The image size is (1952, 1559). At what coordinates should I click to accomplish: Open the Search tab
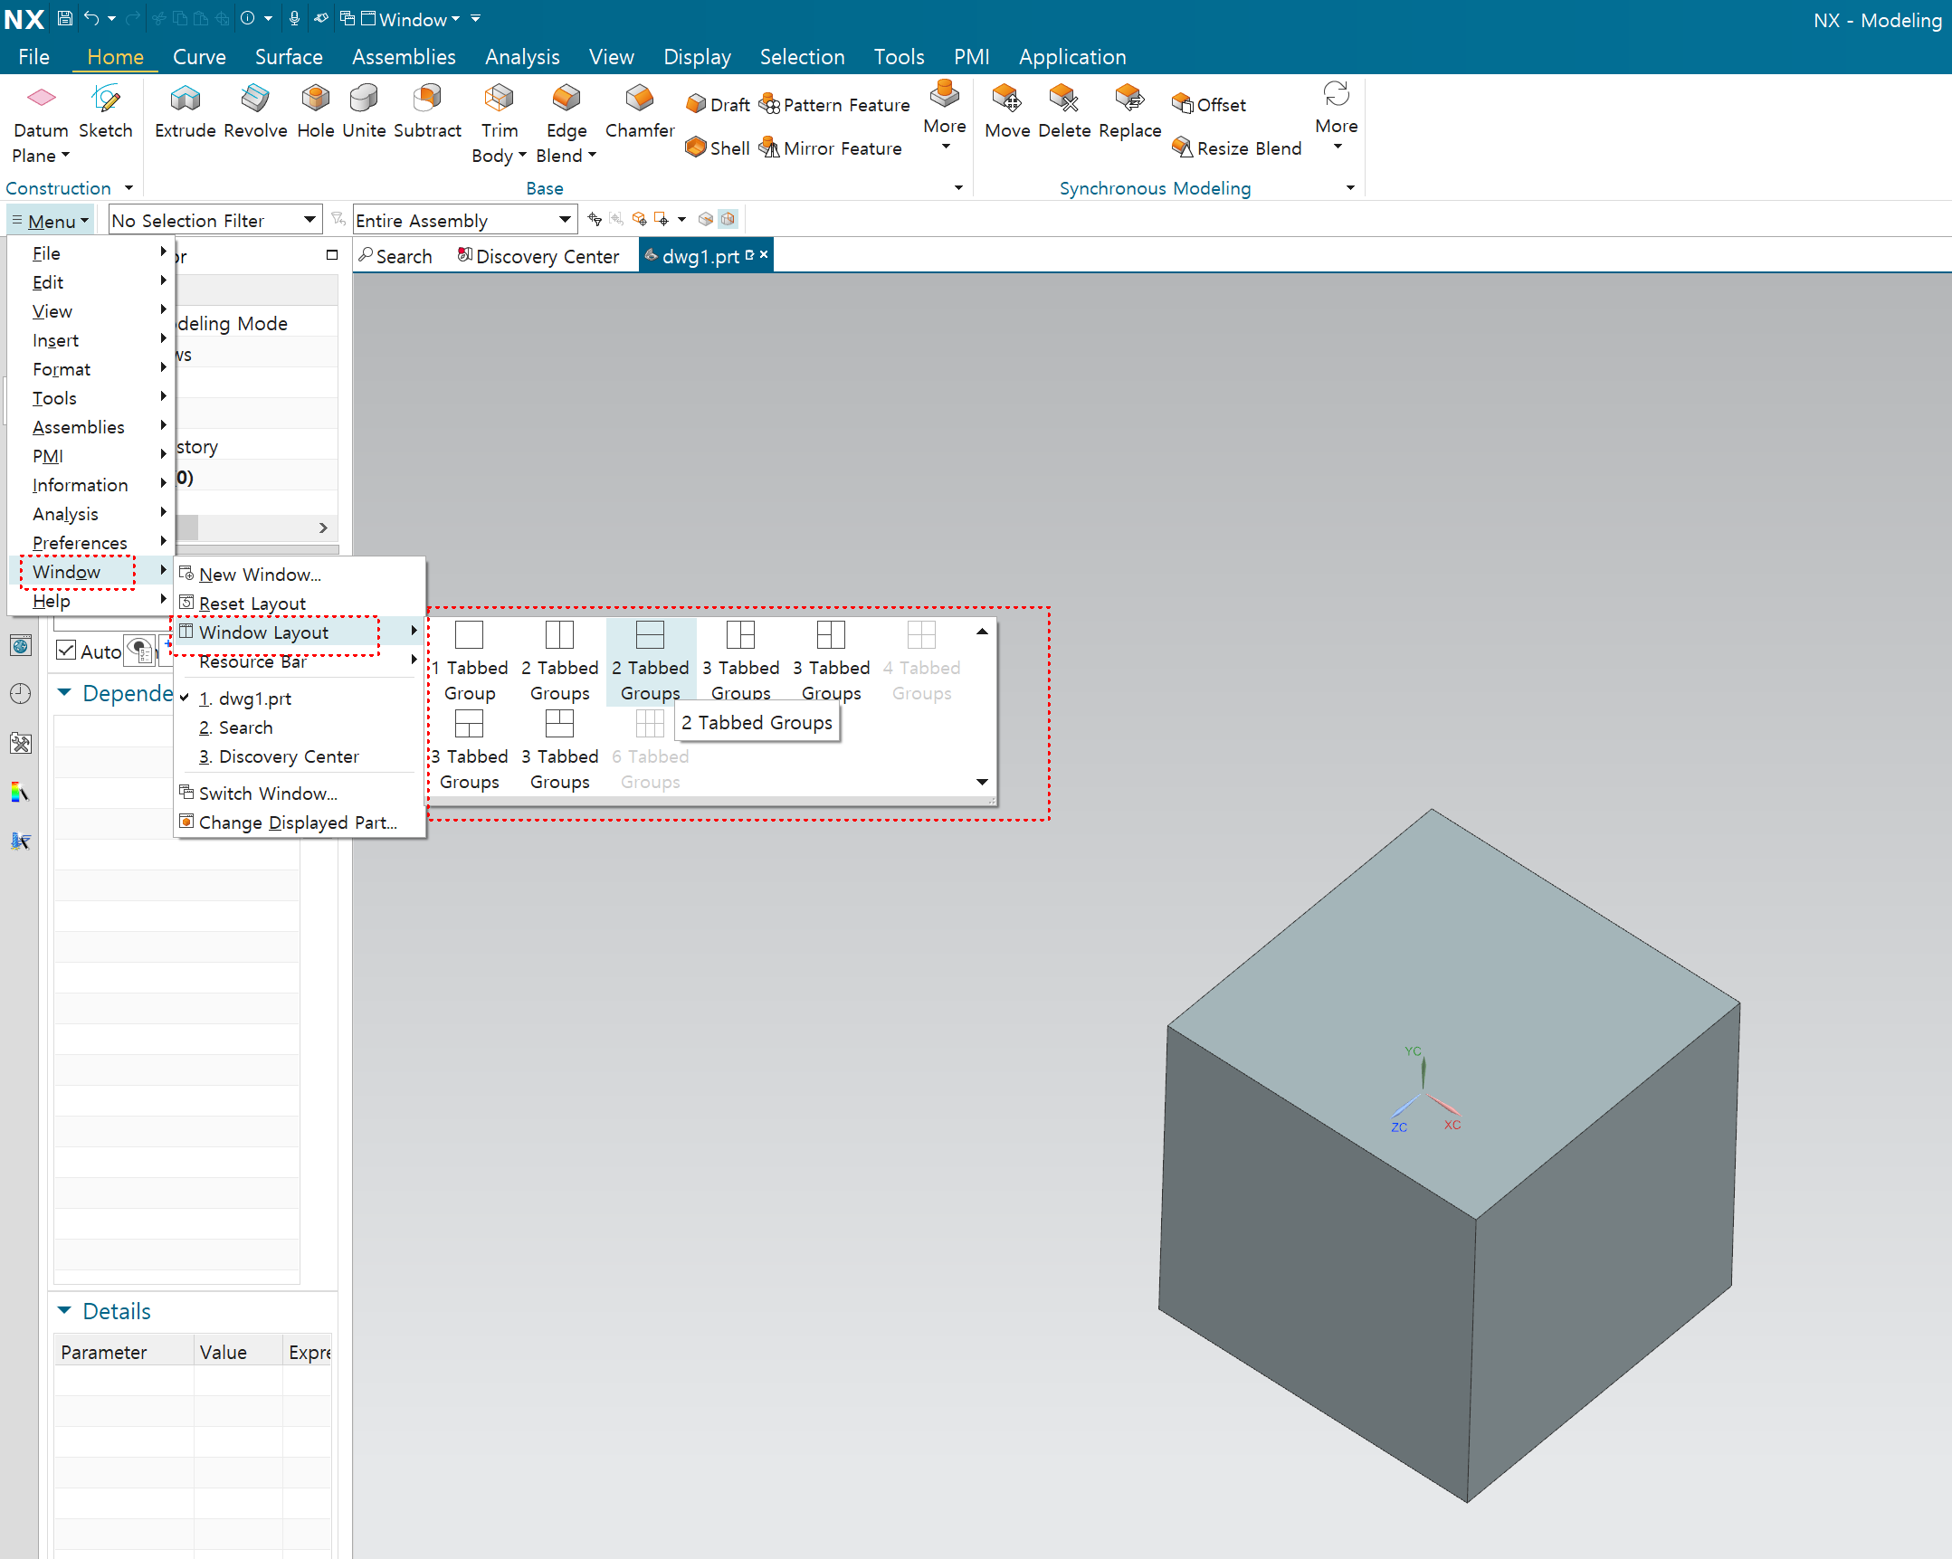[395, 256]
